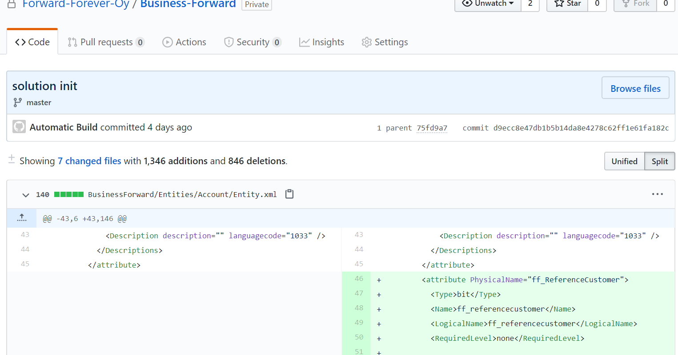The height and width of the screenshot is (355, 678).
Task: Click the hunk header @@ -43,6 +43,146 @@
Action: click(x=84, y=219)
